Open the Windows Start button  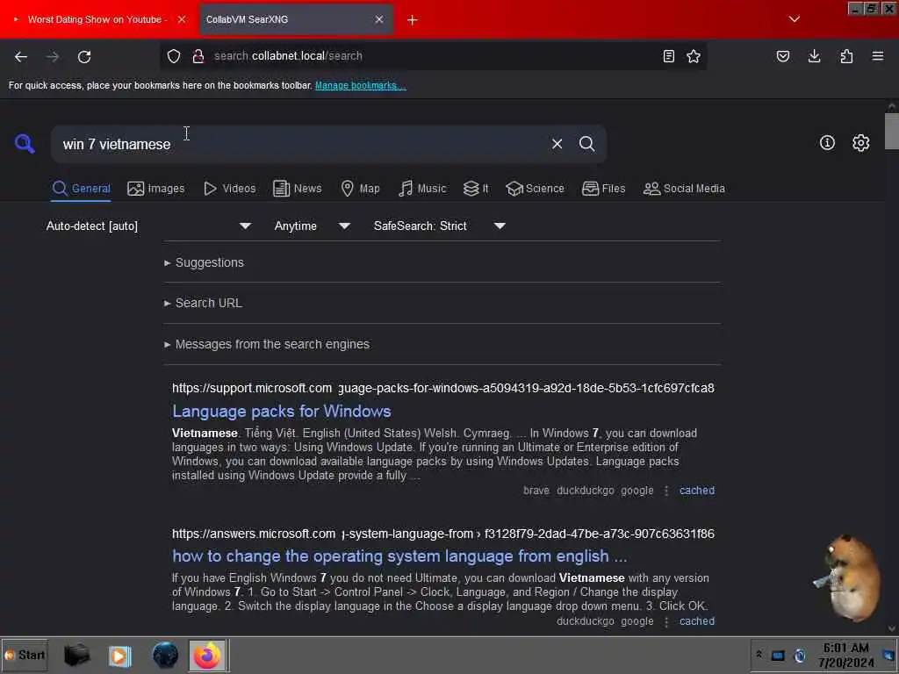pyautogui.click(x=25, y=655)
